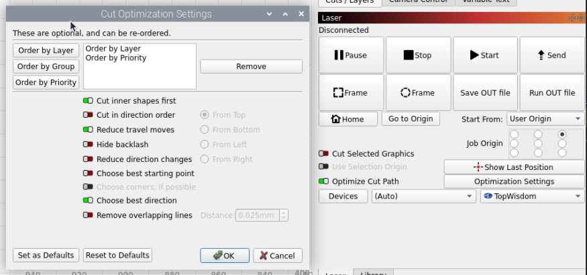Image resolution: width=587 pixels, height=275 pixels.
Task: Click the rectangular Frame button
Action: coord(351,92)
